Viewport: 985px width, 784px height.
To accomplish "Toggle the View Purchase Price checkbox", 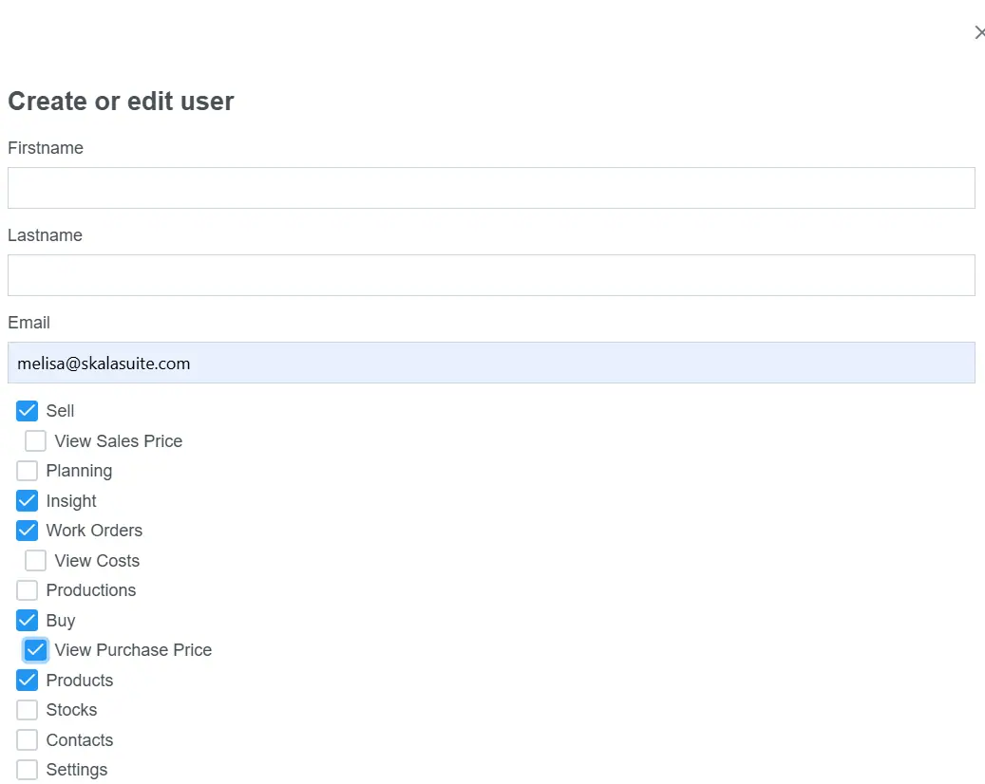I will point(35,650).
